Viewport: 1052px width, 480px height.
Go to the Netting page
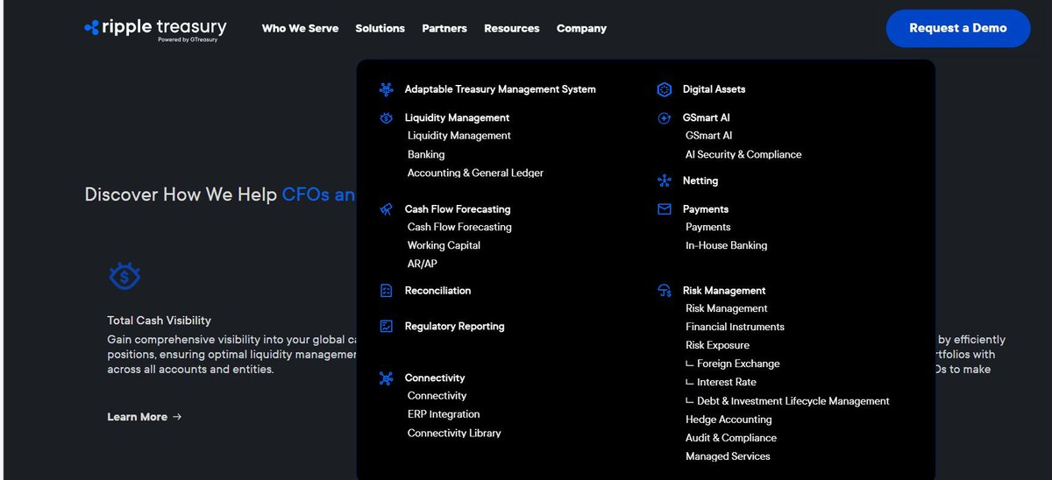tap(700, 181)
